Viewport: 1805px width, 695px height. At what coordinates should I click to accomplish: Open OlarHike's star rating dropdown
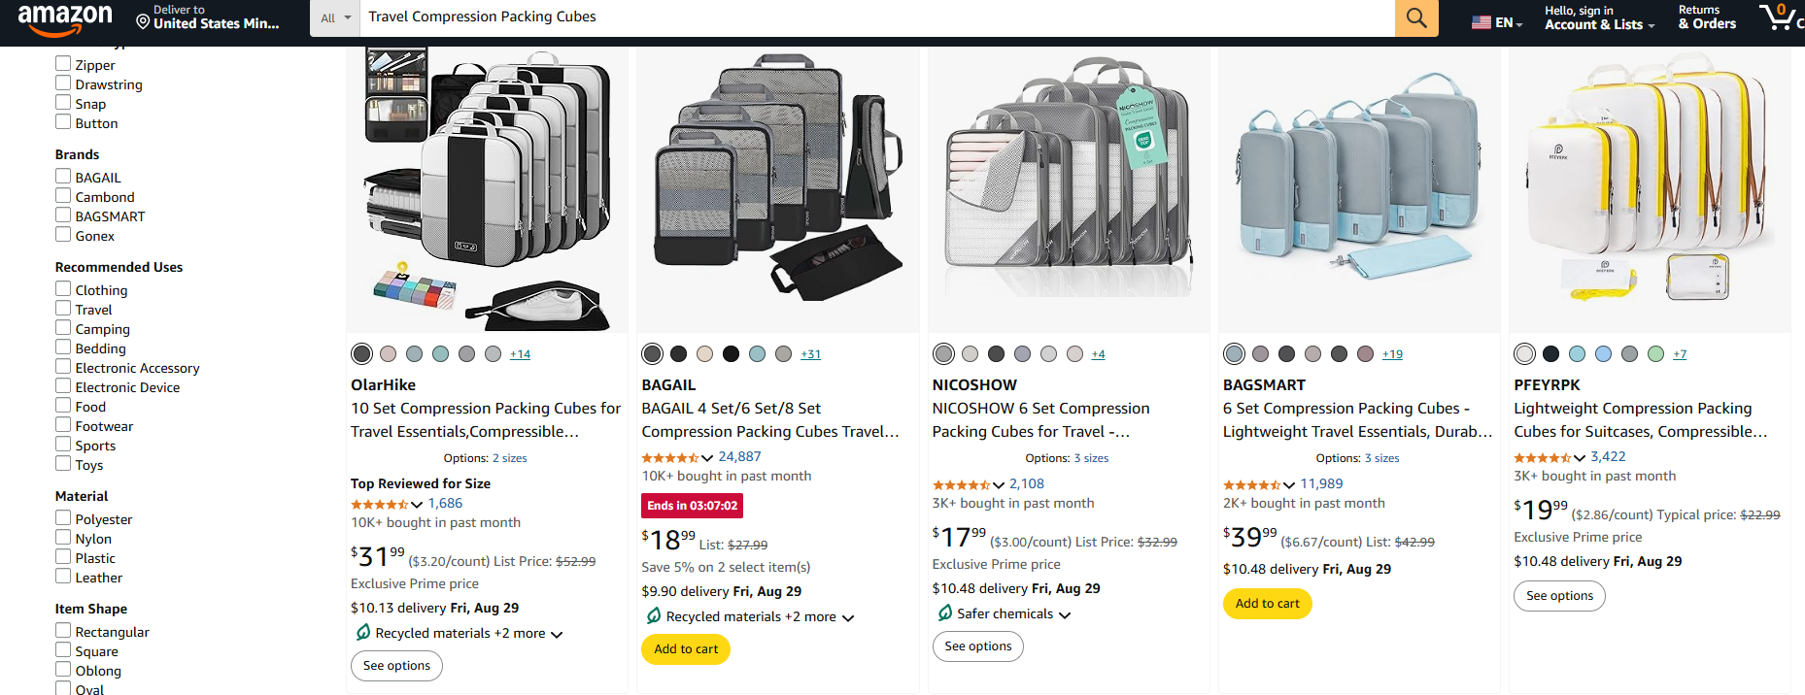(x=415, y=504)
